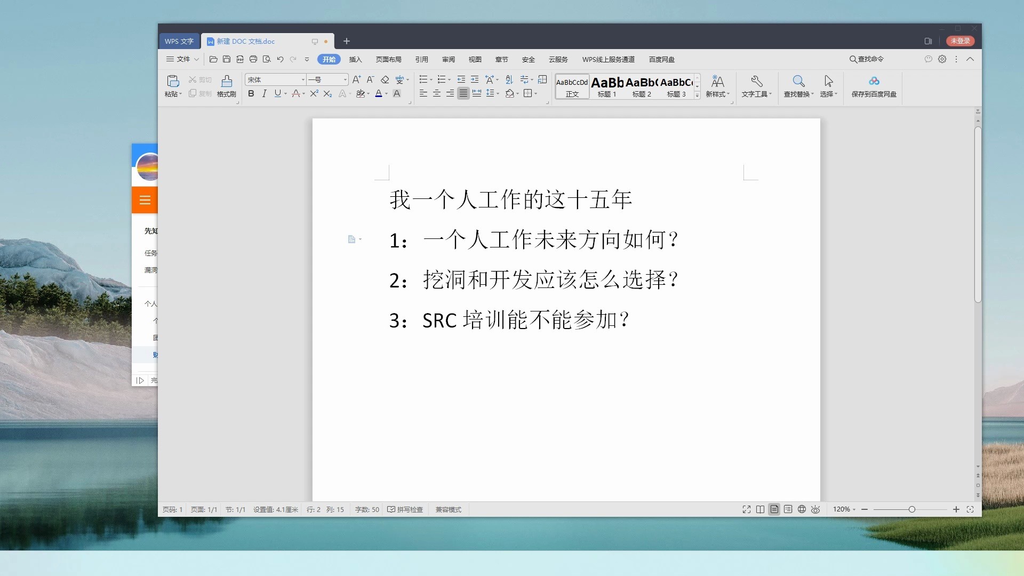Open the 页面布局 (Page Layout) tab
Image resolution: width=1024 pixels, height=576 pixels.
click(388, 59)
